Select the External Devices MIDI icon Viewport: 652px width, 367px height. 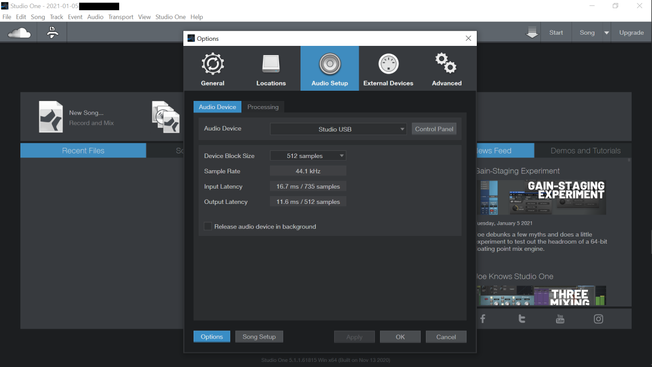388,64
